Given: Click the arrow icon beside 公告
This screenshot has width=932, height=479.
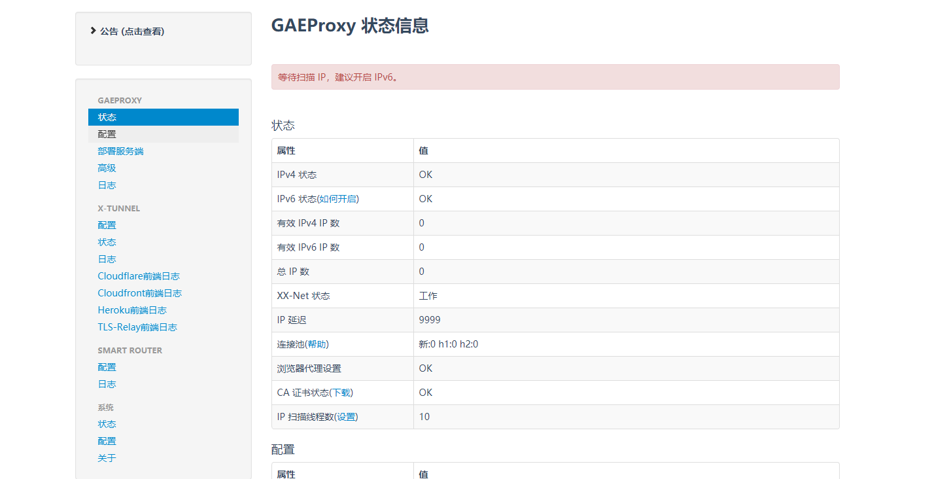Looking at the screenshot, I should (94, 30).
